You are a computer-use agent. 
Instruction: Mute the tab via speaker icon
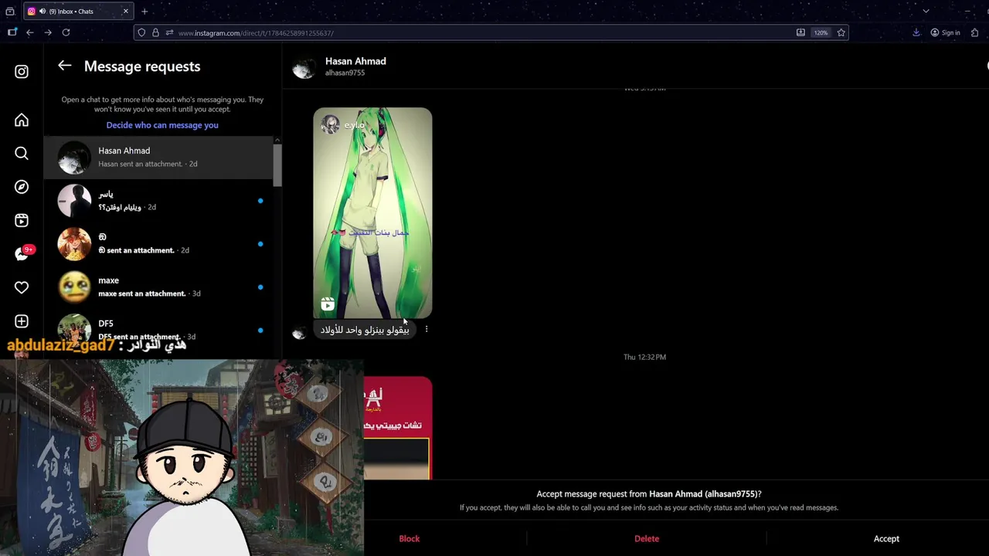pos(42,12)
